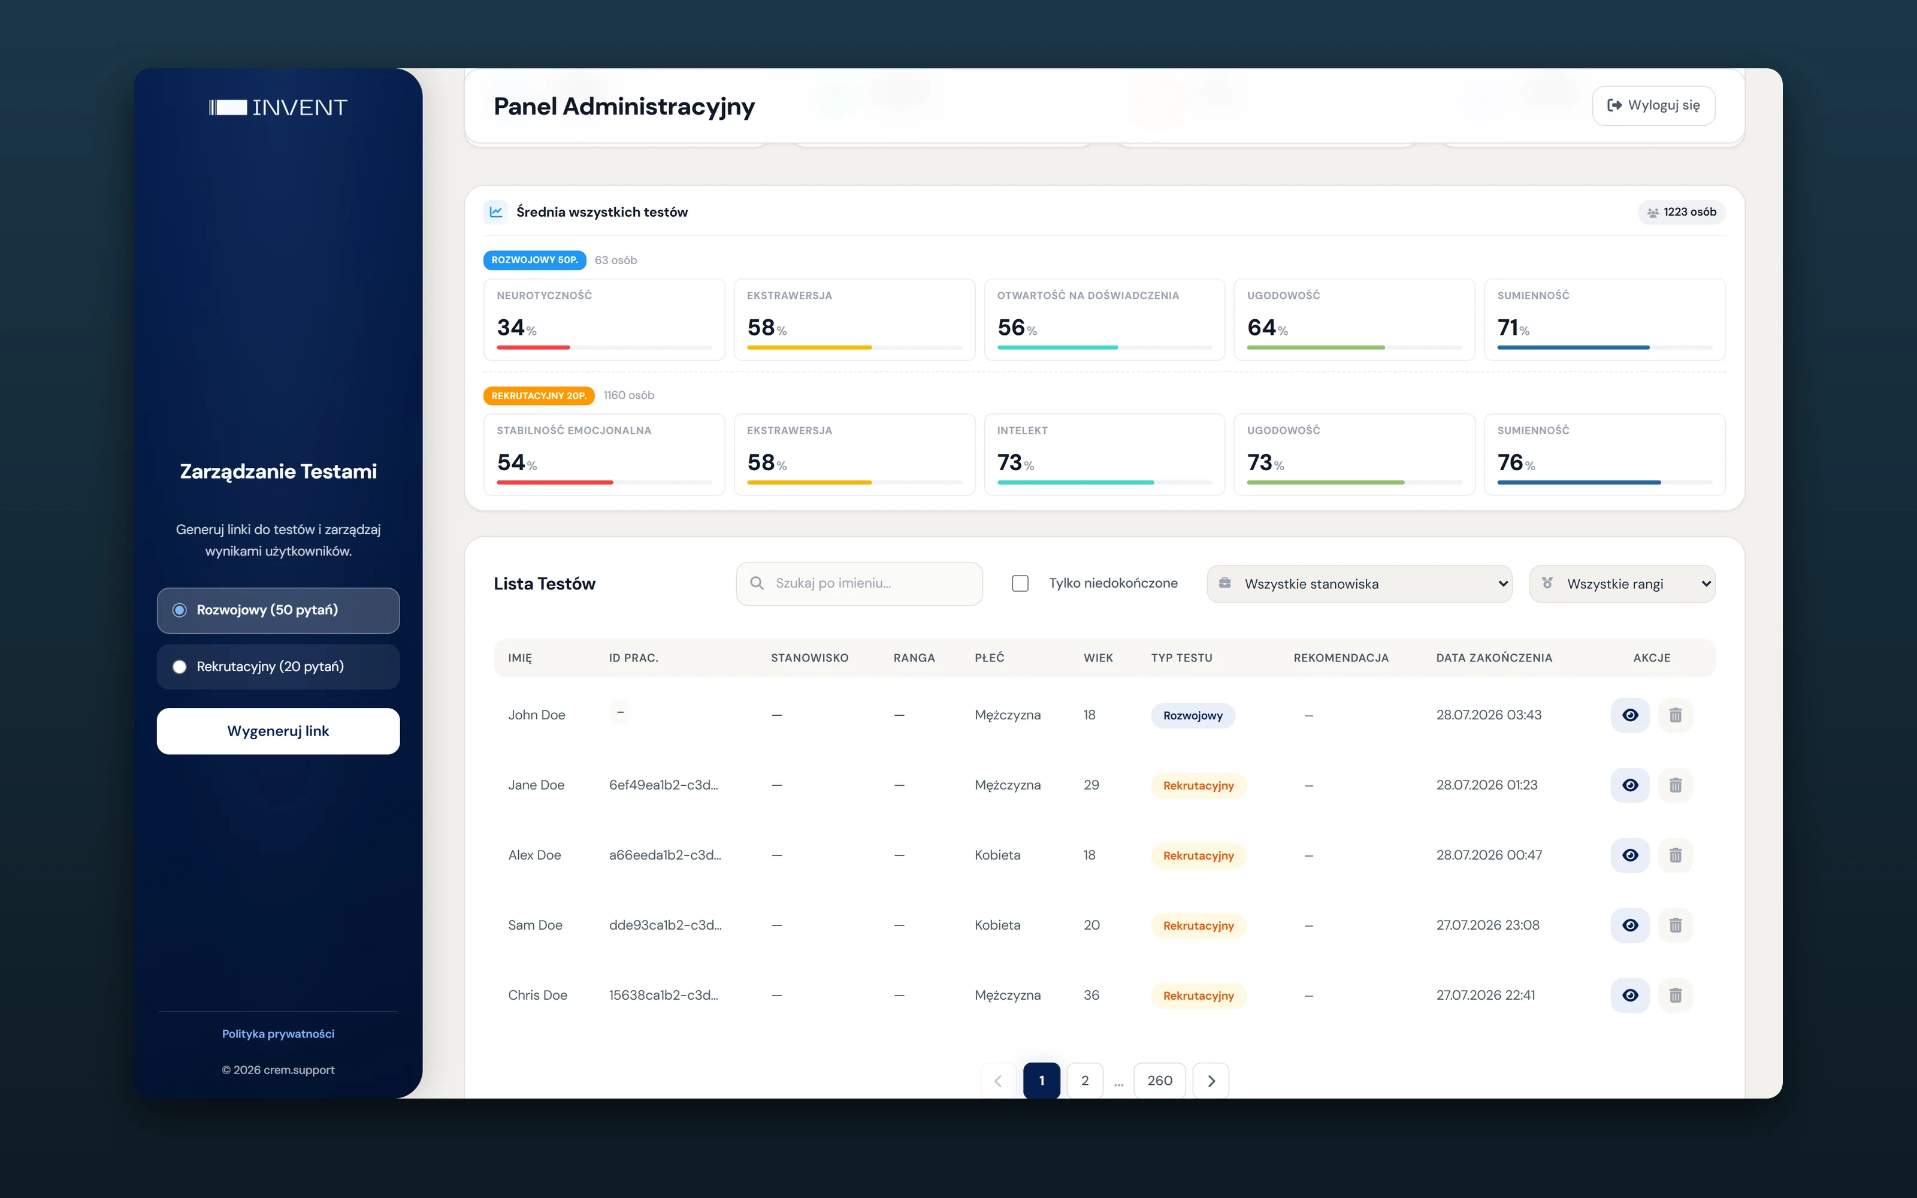Go to page 2 of the test list
The image size is (1917, 1198).
point(1084,1081)
